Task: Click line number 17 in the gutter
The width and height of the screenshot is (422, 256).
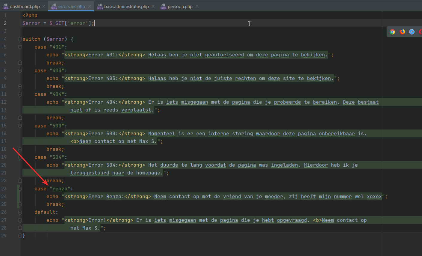Action: tap(4, 141)
